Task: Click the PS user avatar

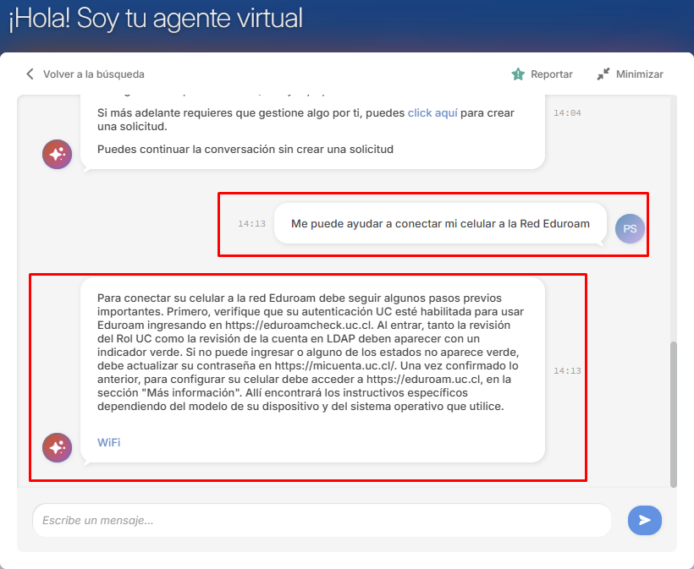Action: pyautogui.click(x=630, y=228)
